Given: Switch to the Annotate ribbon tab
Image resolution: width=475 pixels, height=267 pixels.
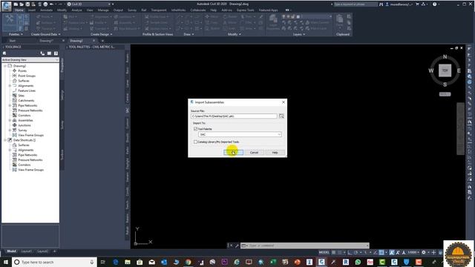Looking at the screenshot, I should coord(46,10).
